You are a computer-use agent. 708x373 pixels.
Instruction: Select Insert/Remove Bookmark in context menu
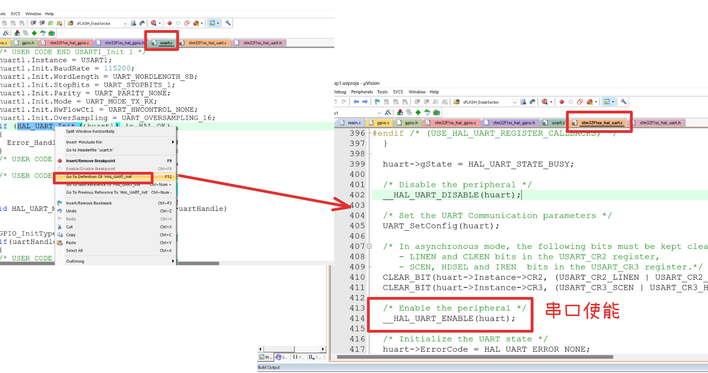[115, 203]
